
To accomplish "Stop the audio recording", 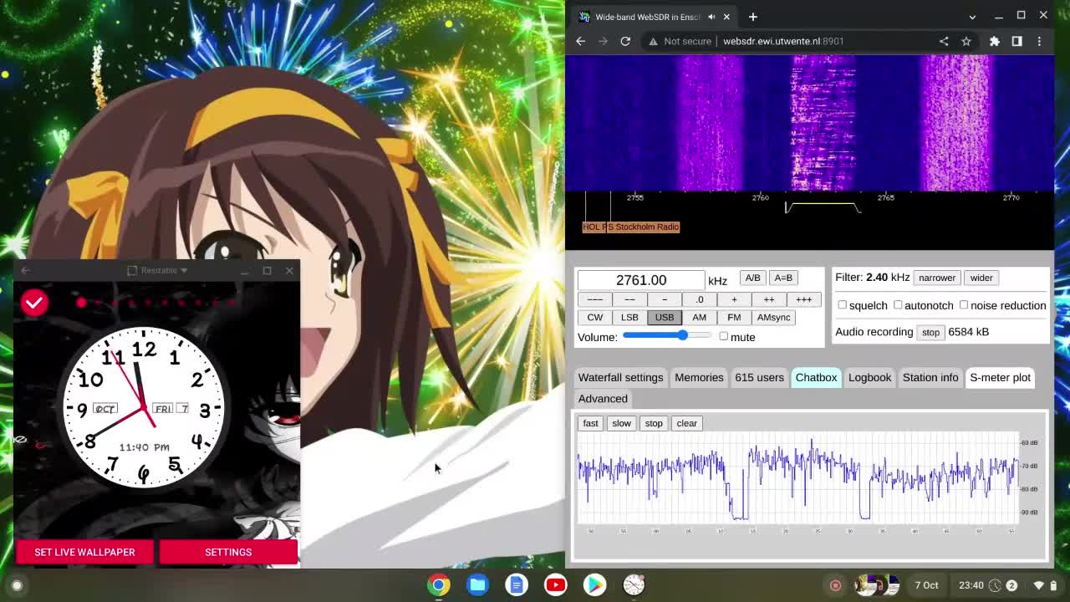I will [x=930, y=332].
